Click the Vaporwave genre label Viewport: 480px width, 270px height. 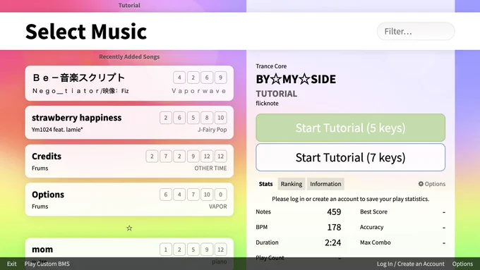[x=199, y=91]
